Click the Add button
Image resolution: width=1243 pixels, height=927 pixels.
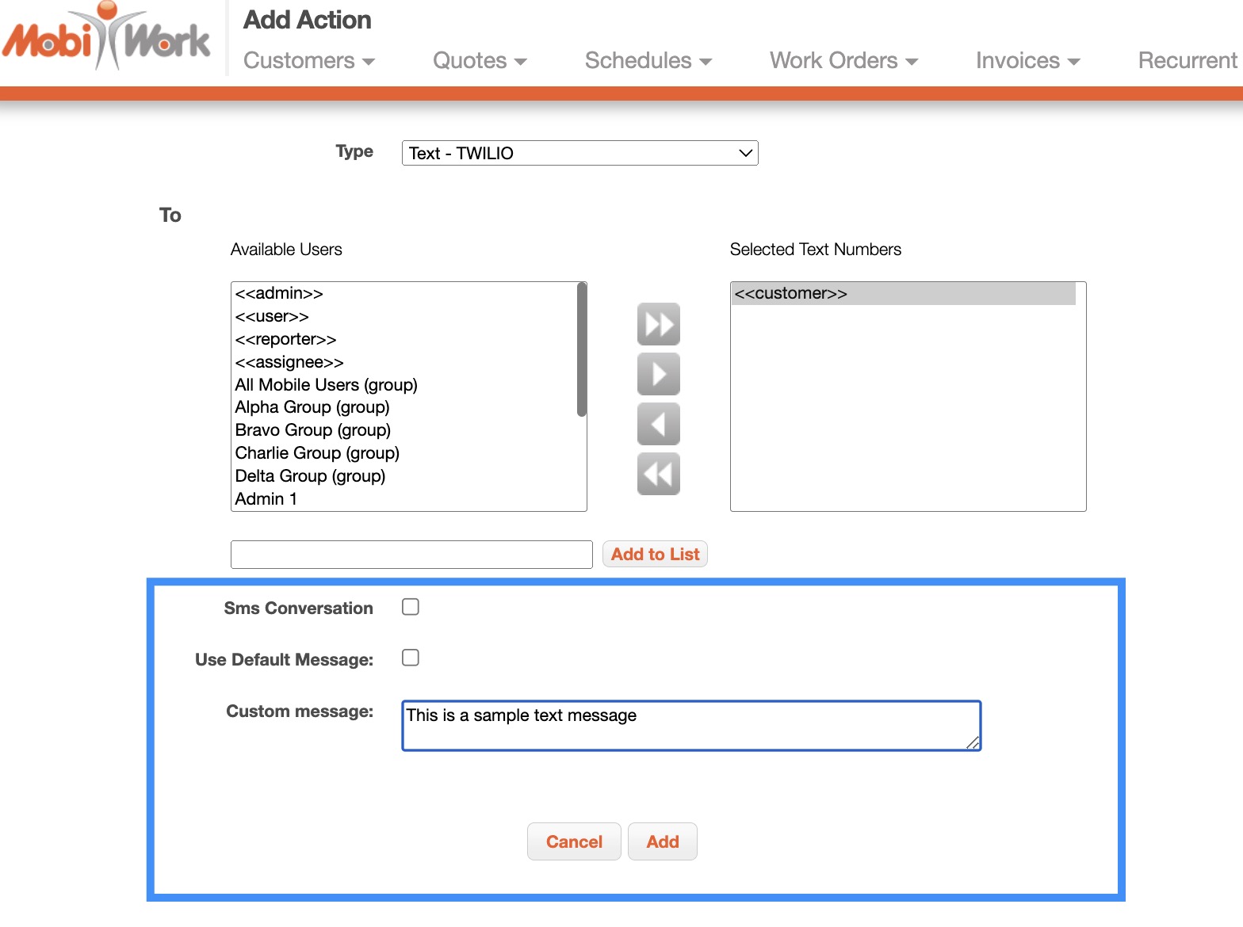662,841
